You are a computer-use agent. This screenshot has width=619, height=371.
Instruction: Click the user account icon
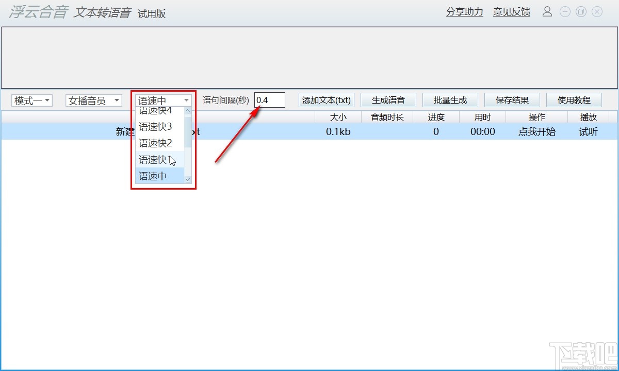[x=547, y=11]
